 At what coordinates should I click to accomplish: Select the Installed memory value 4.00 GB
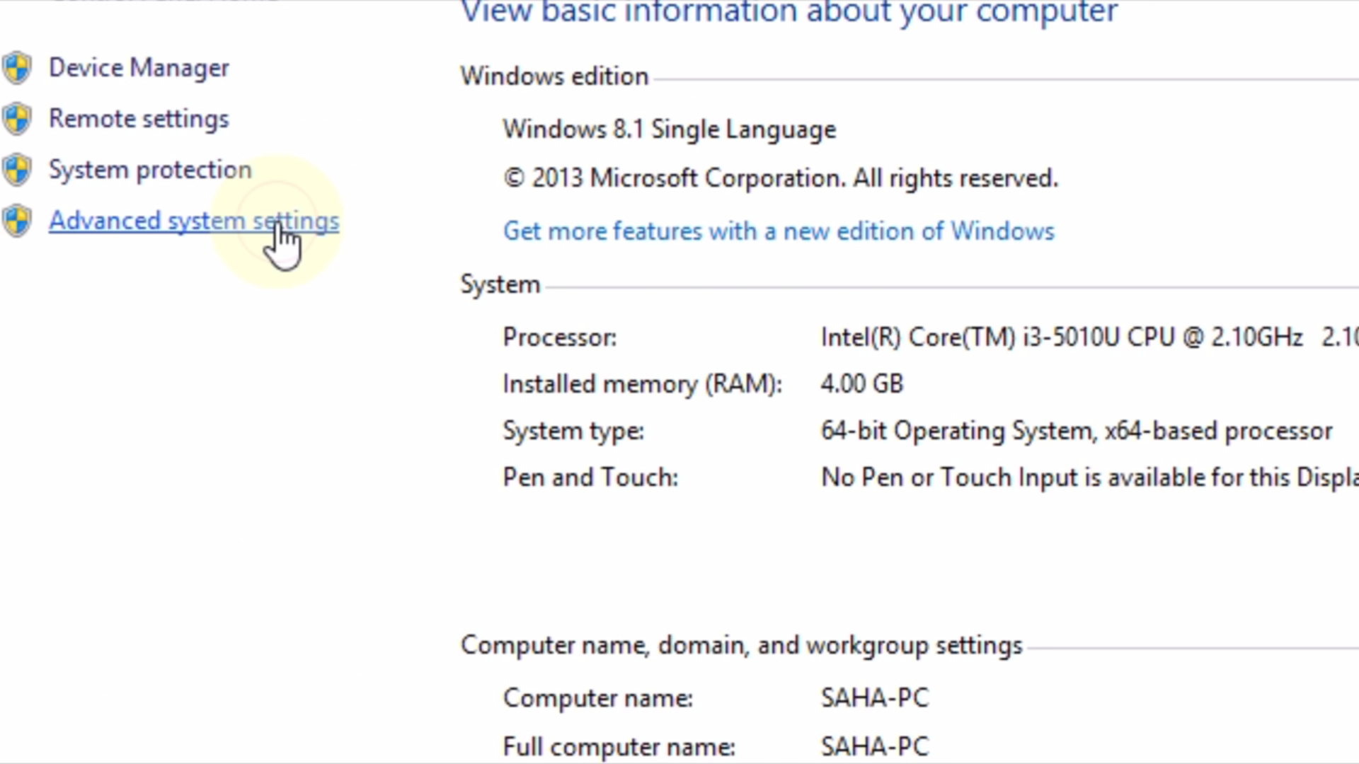coord(861,383)
